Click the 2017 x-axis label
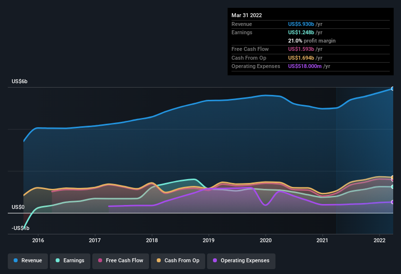 95,240
